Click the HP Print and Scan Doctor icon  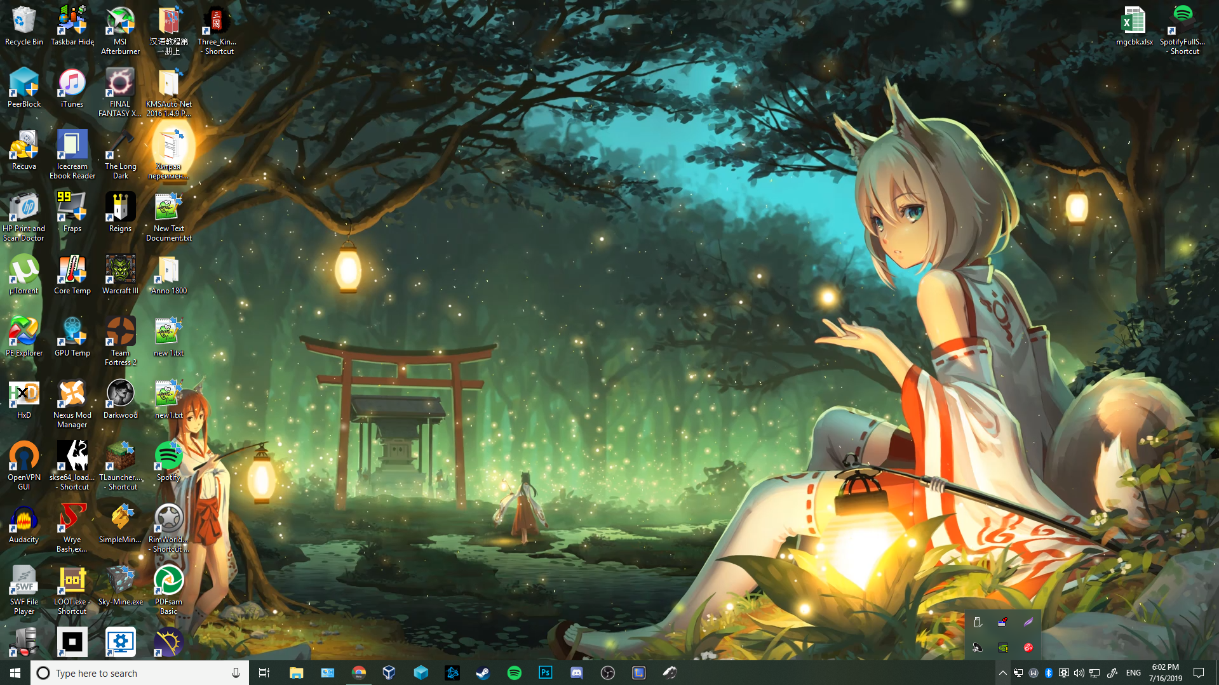tap(24, 217)
